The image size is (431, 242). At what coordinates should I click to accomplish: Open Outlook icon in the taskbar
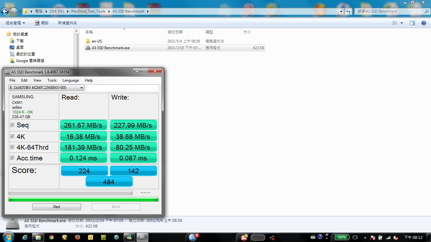pos(90,237)
